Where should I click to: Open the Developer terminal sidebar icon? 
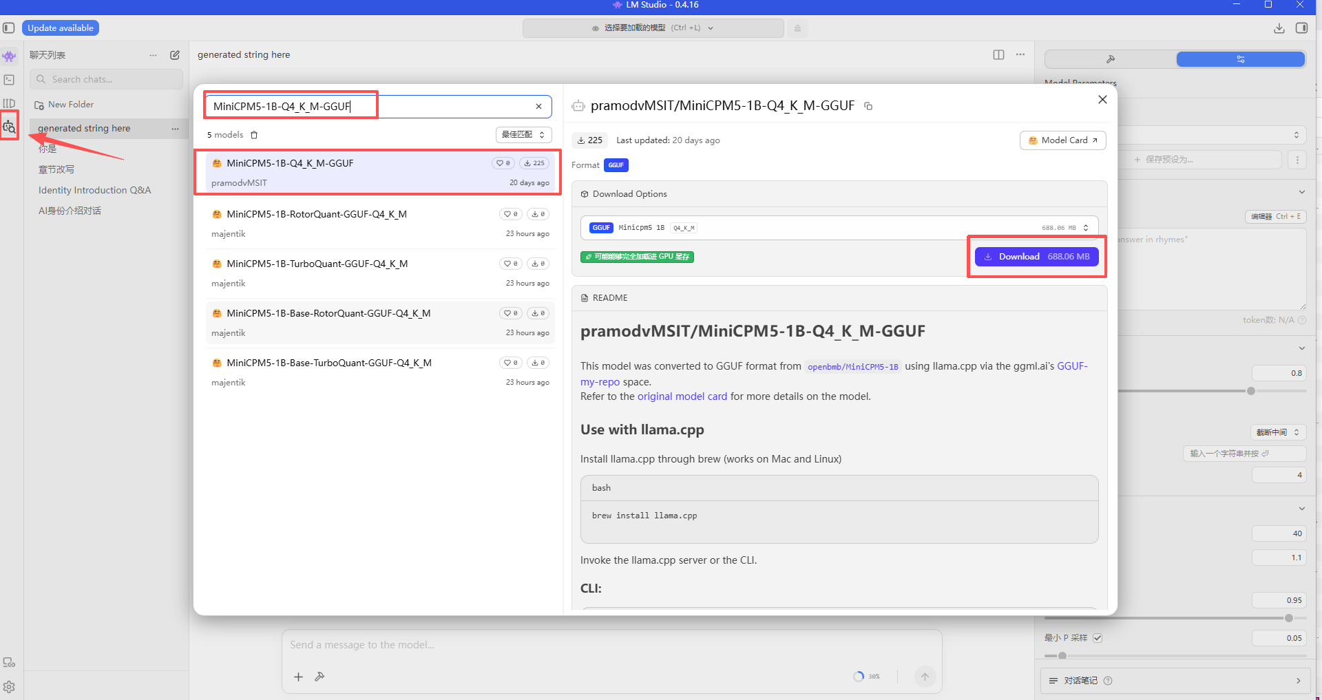point(9,80)
